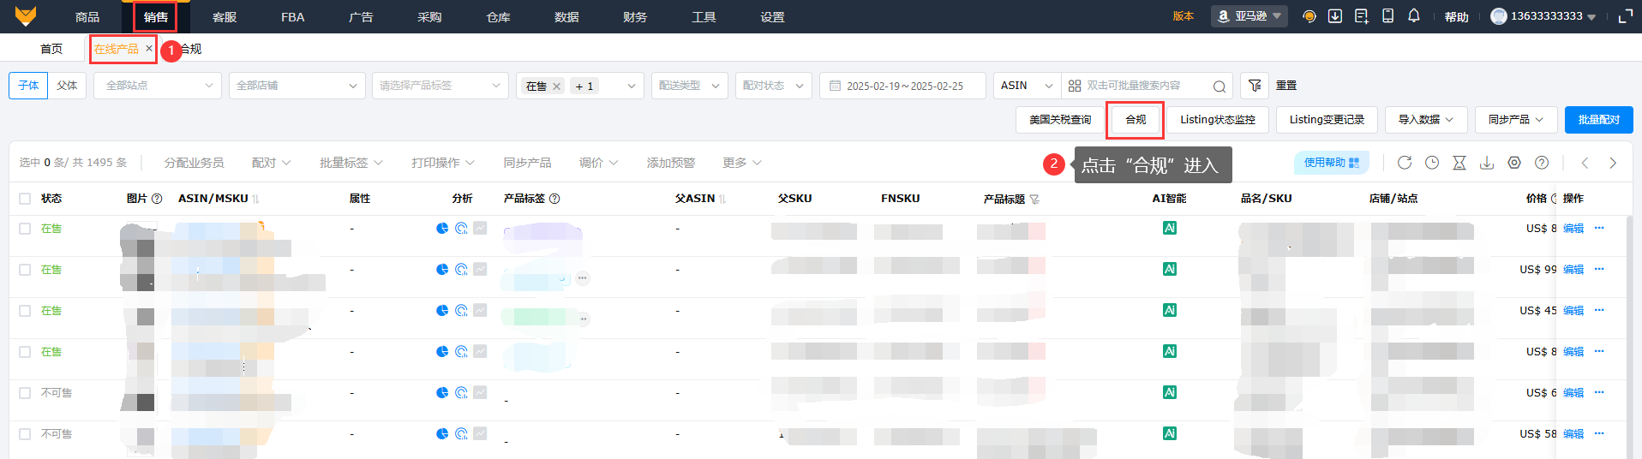Check the second 在售 row checkbox
The image size is (1642, 459).
pyautogui.click(x=25, y=270)
